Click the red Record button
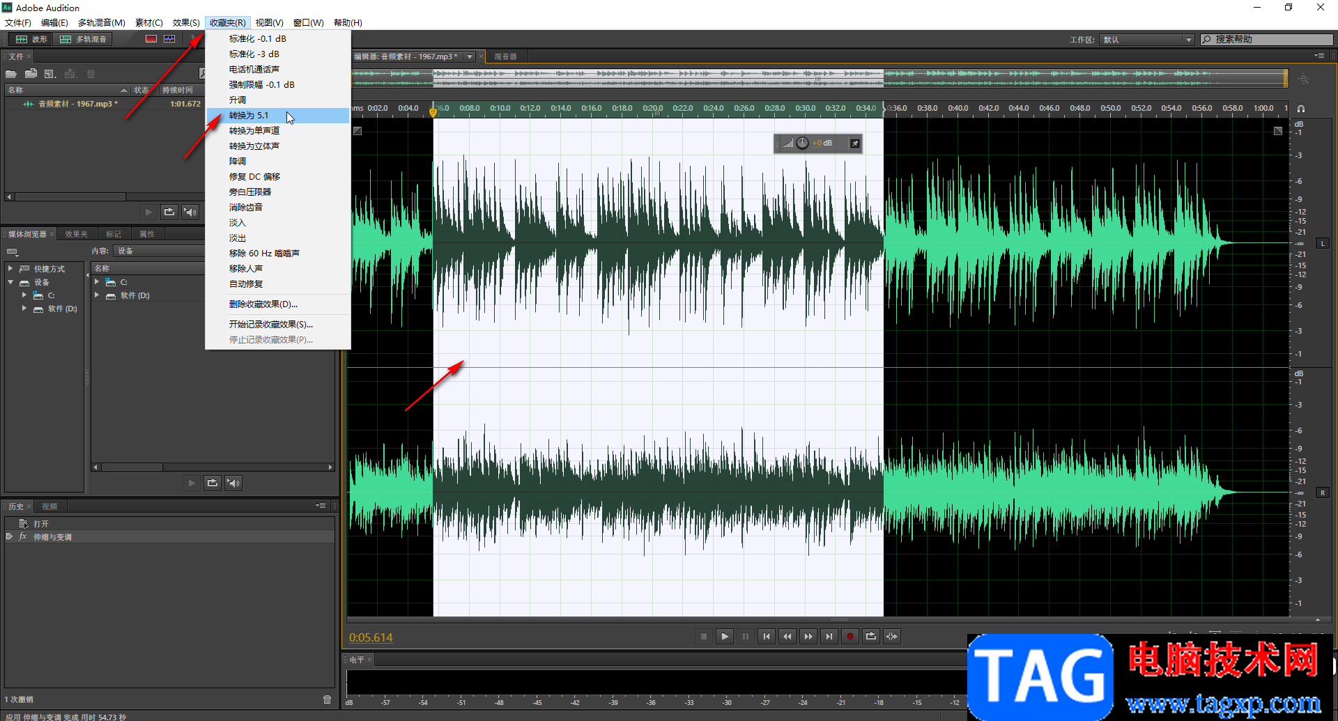The image size is (1338, 721). [x=850, y=636]
